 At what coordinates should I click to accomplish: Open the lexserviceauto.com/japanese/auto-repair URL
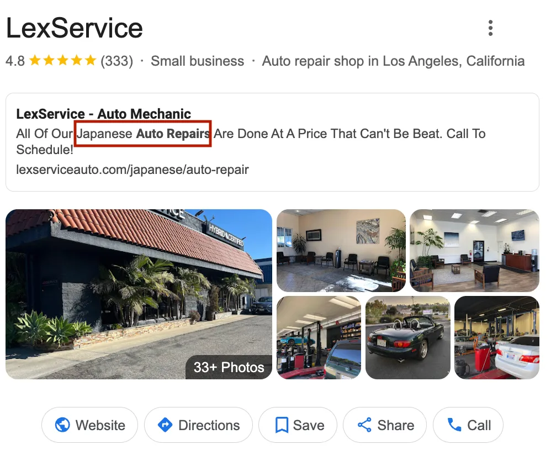pyautogui.click(x=133, y=170)
